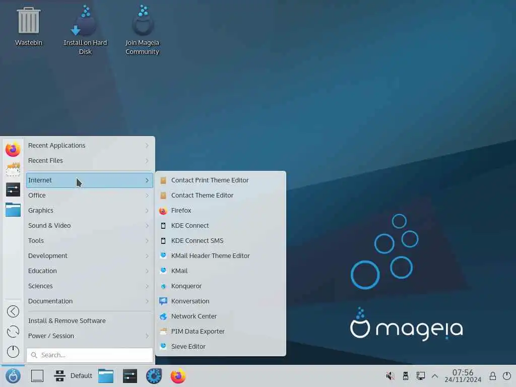This screenshot has height=387, width=516.
Task: Click show desktop icon on taskbar
Action: pyautogui.click(x=37, y=376)
